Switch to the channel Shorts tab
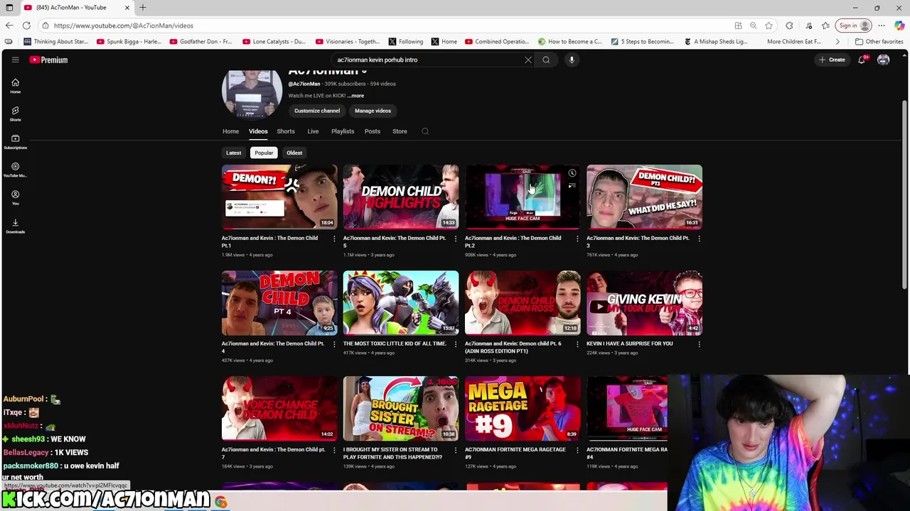Viewport: 910px width, 511px height. (x=286, y=131)
